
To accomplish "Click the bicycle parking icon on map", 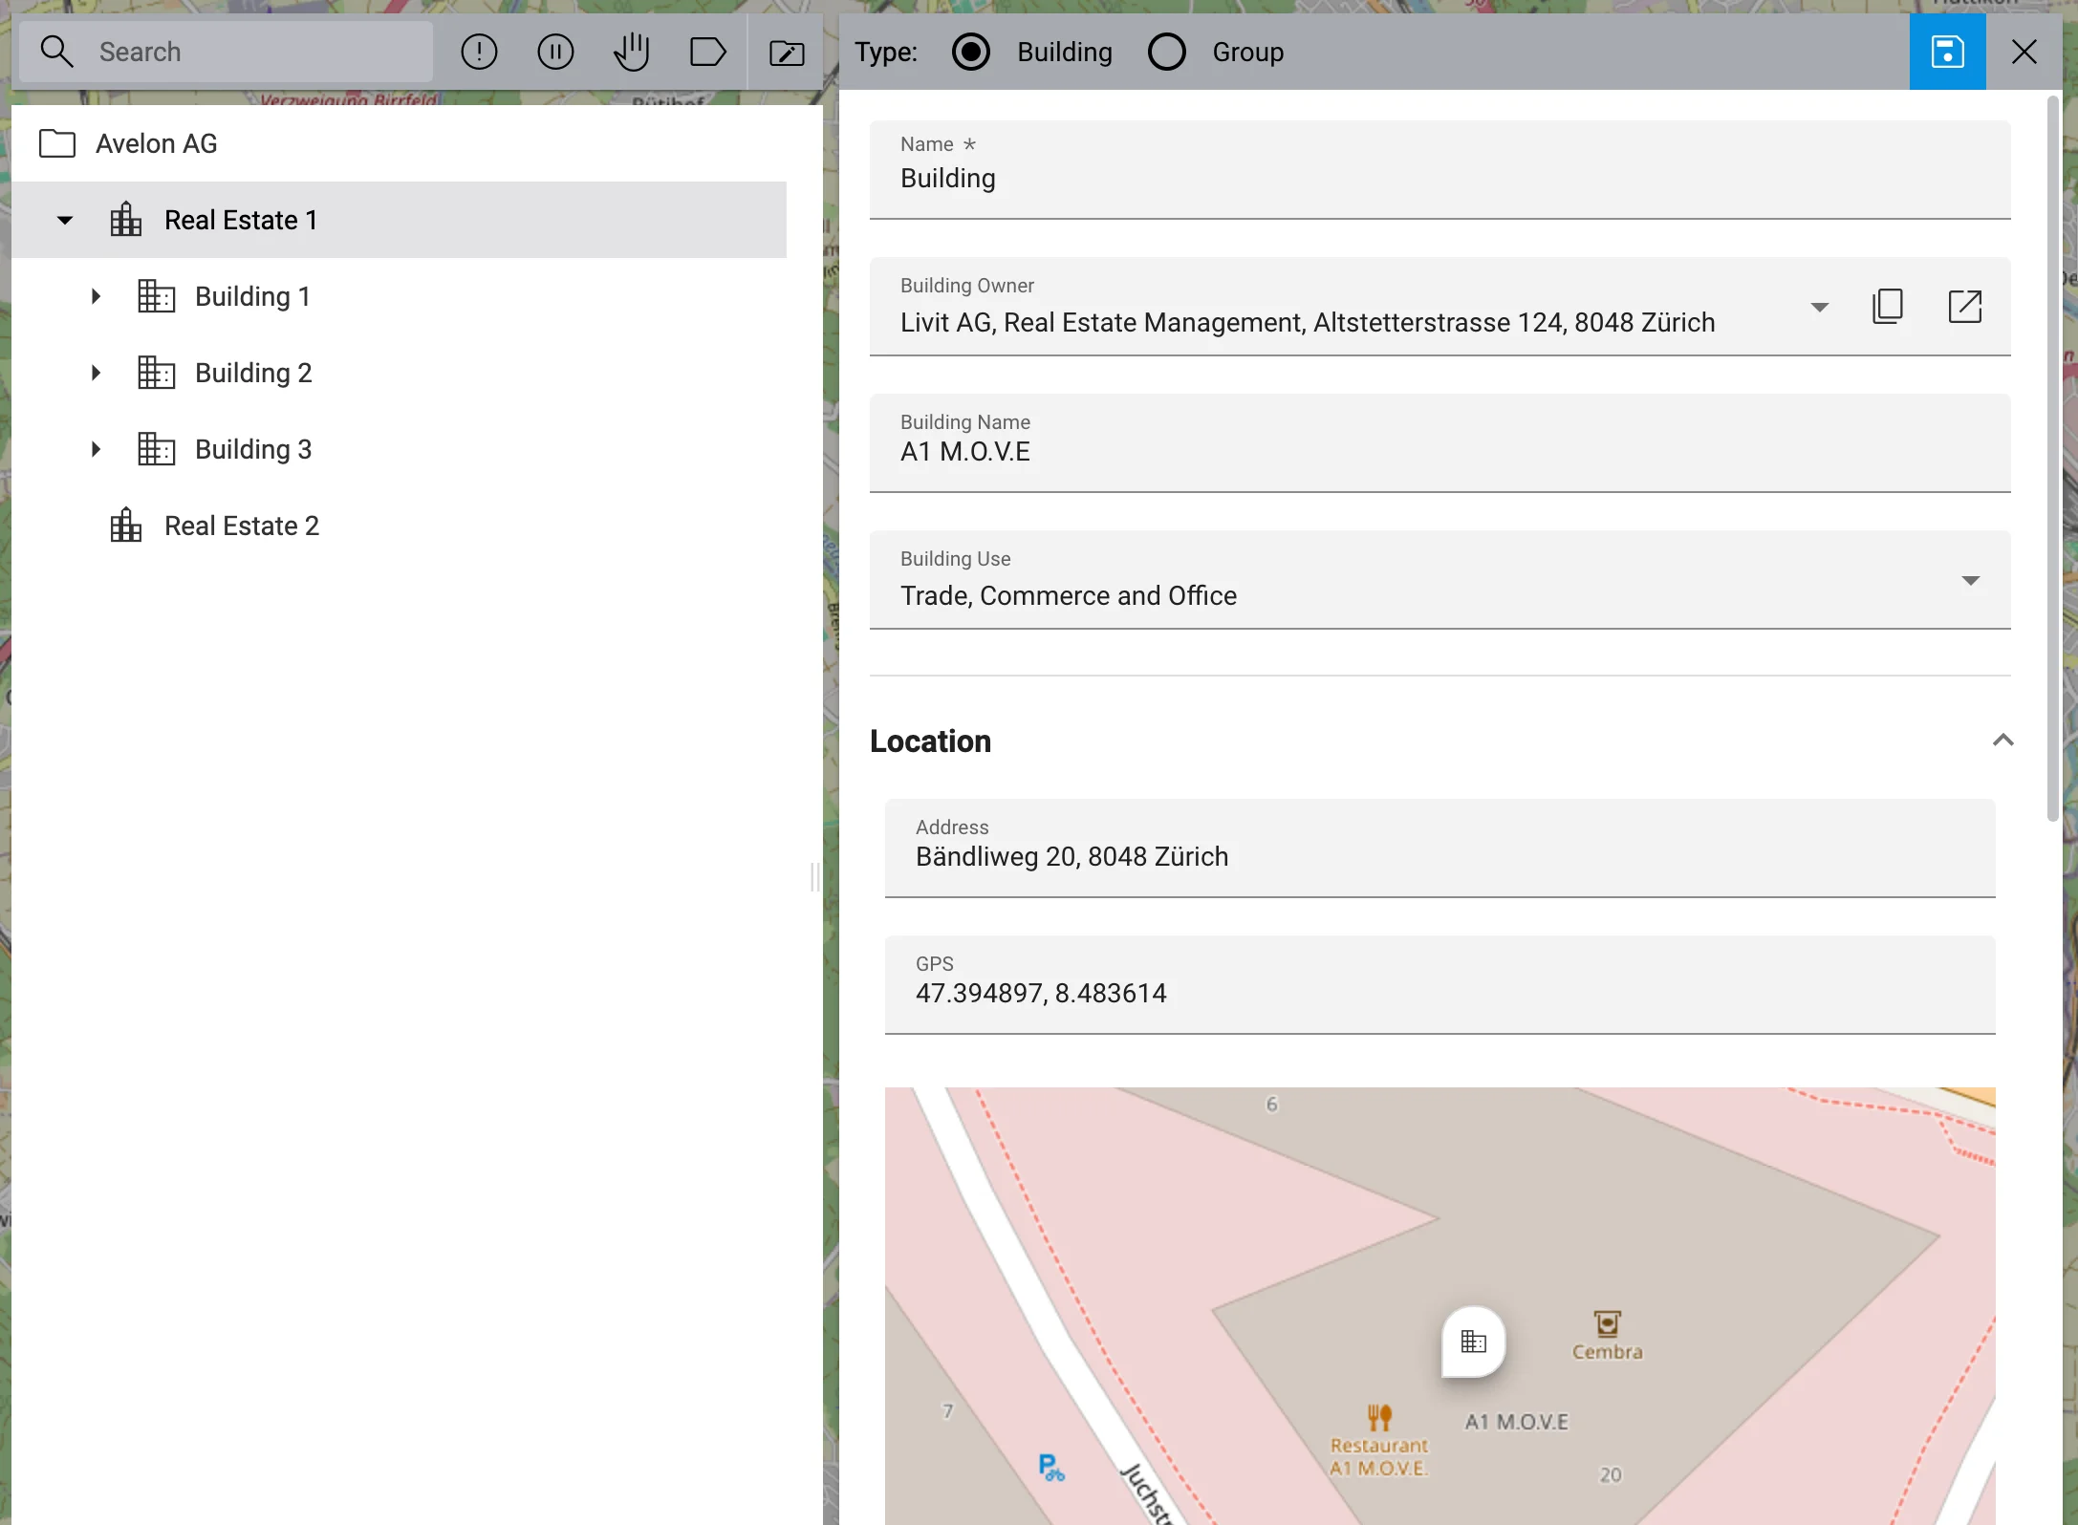I will [x=1051, y=1468].
